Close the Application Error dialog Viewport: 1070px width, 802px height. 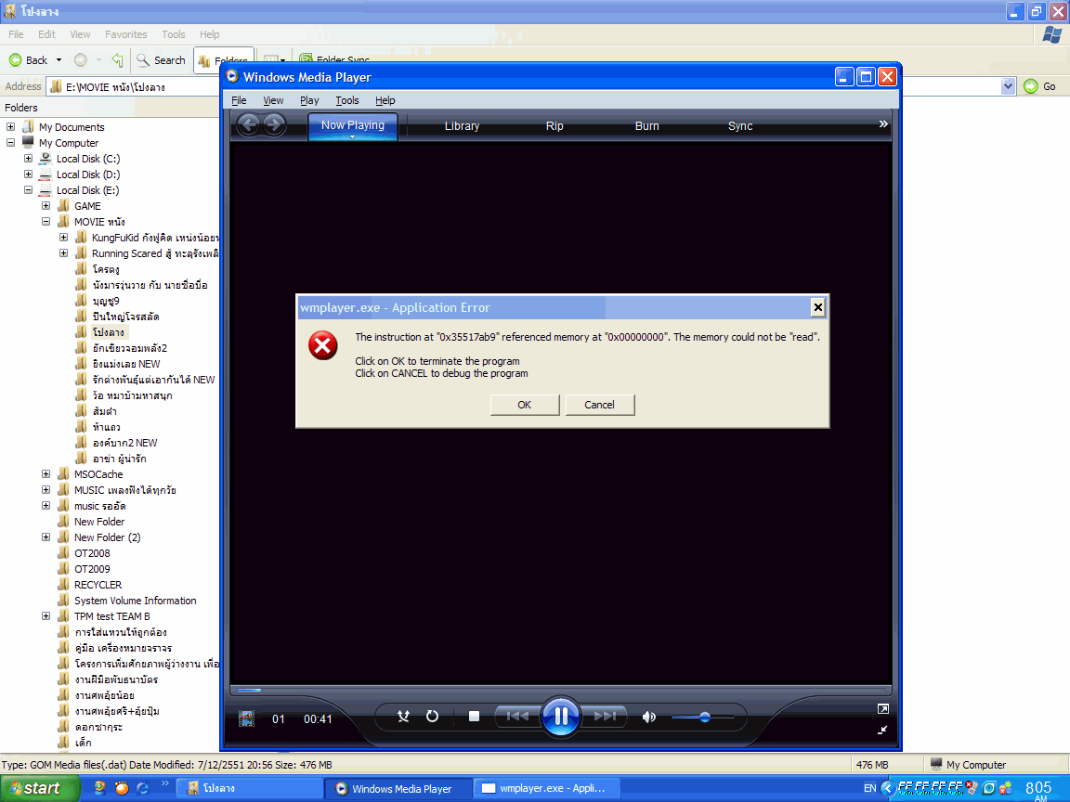(817, 307)
